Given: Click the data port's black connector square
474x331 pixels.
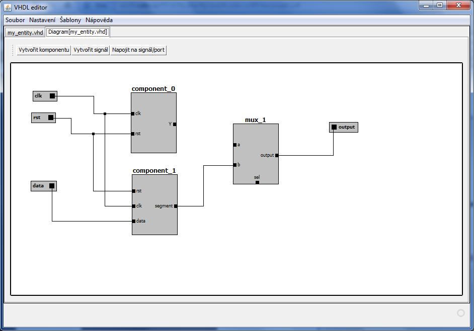Looking at the screenshot, I should pos(52,186).
